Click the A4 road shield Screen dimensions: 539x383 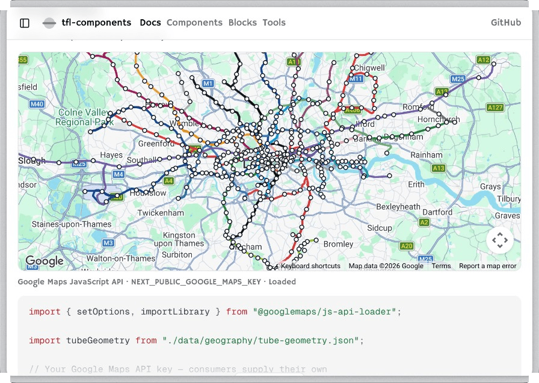point(168,181)
